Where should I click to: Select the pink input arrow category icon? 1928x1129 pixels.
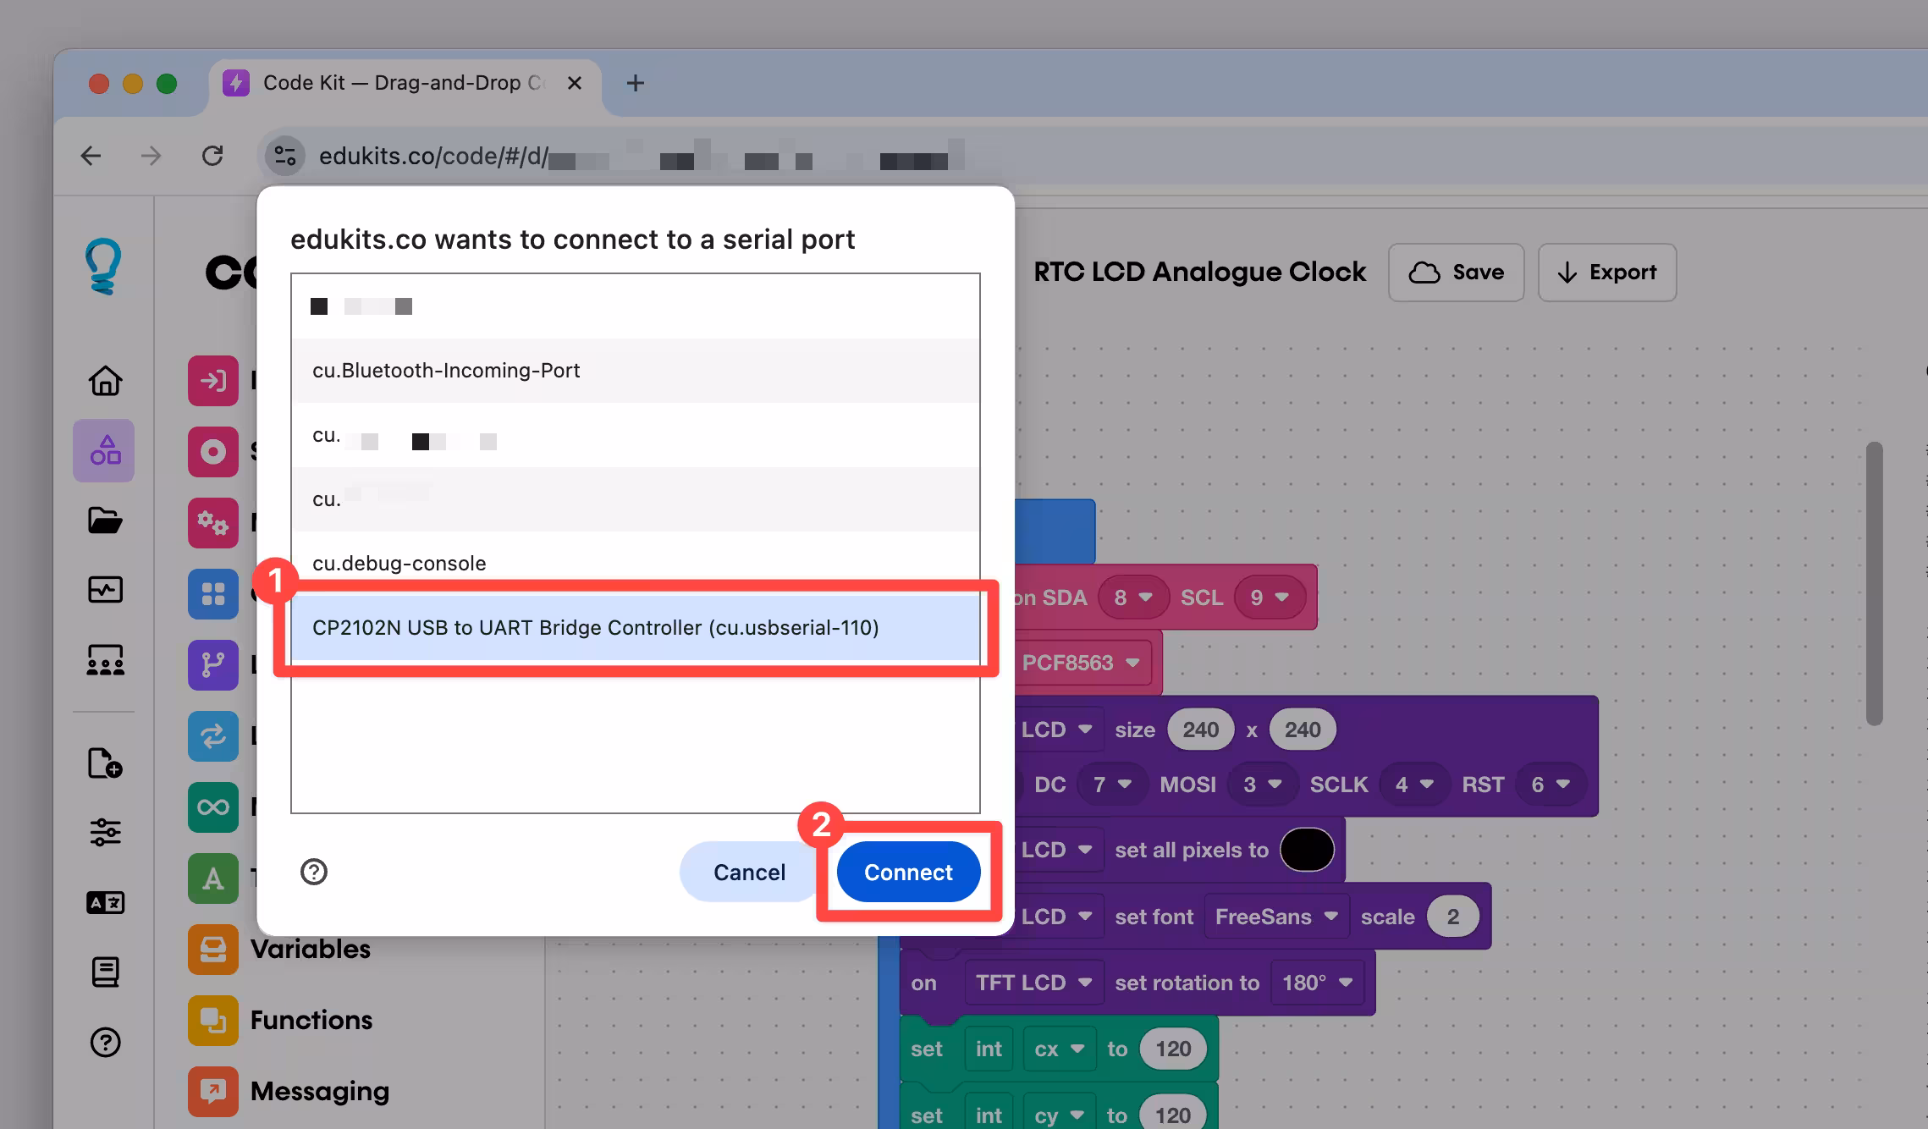point(212,381)
